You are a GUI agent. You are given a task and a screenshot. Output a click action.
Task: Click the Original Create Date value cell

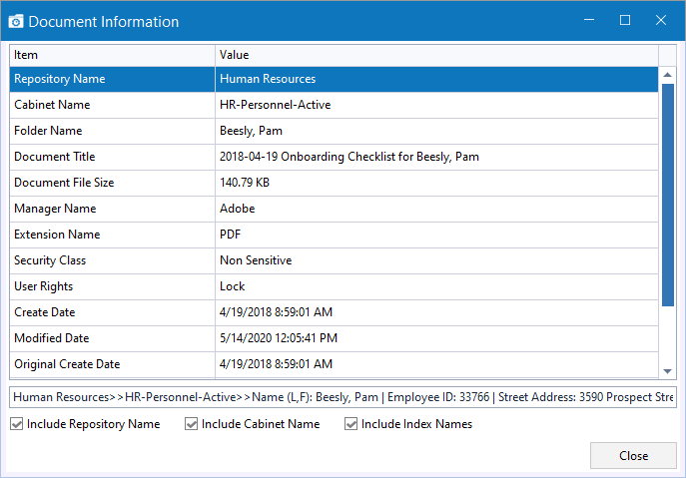pyautogui.click(x=436, y=364)
